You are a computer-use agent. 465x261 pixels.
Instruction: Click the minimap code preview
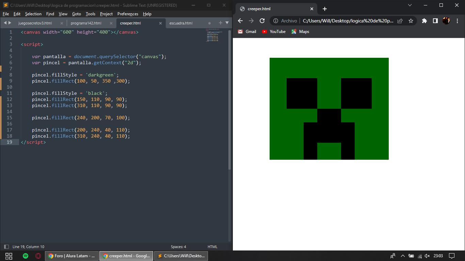[214, 35]
